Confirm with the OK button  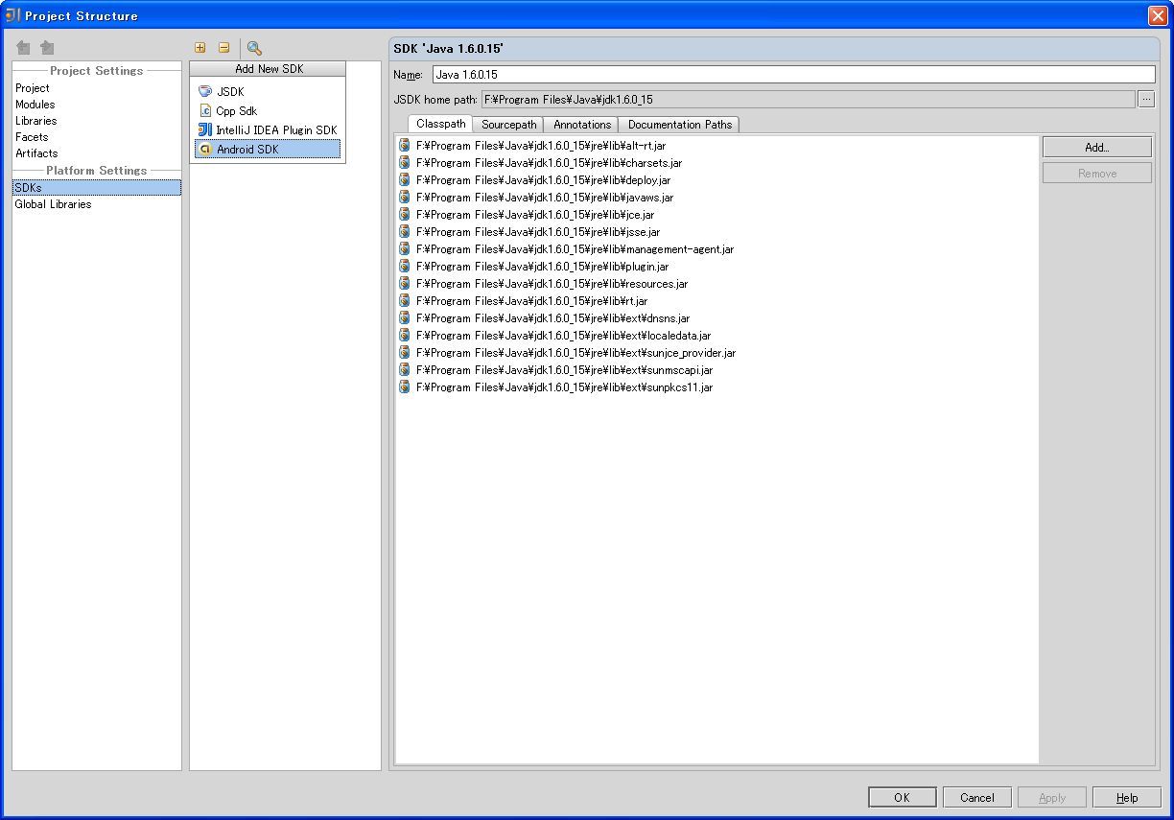(902, 798)
